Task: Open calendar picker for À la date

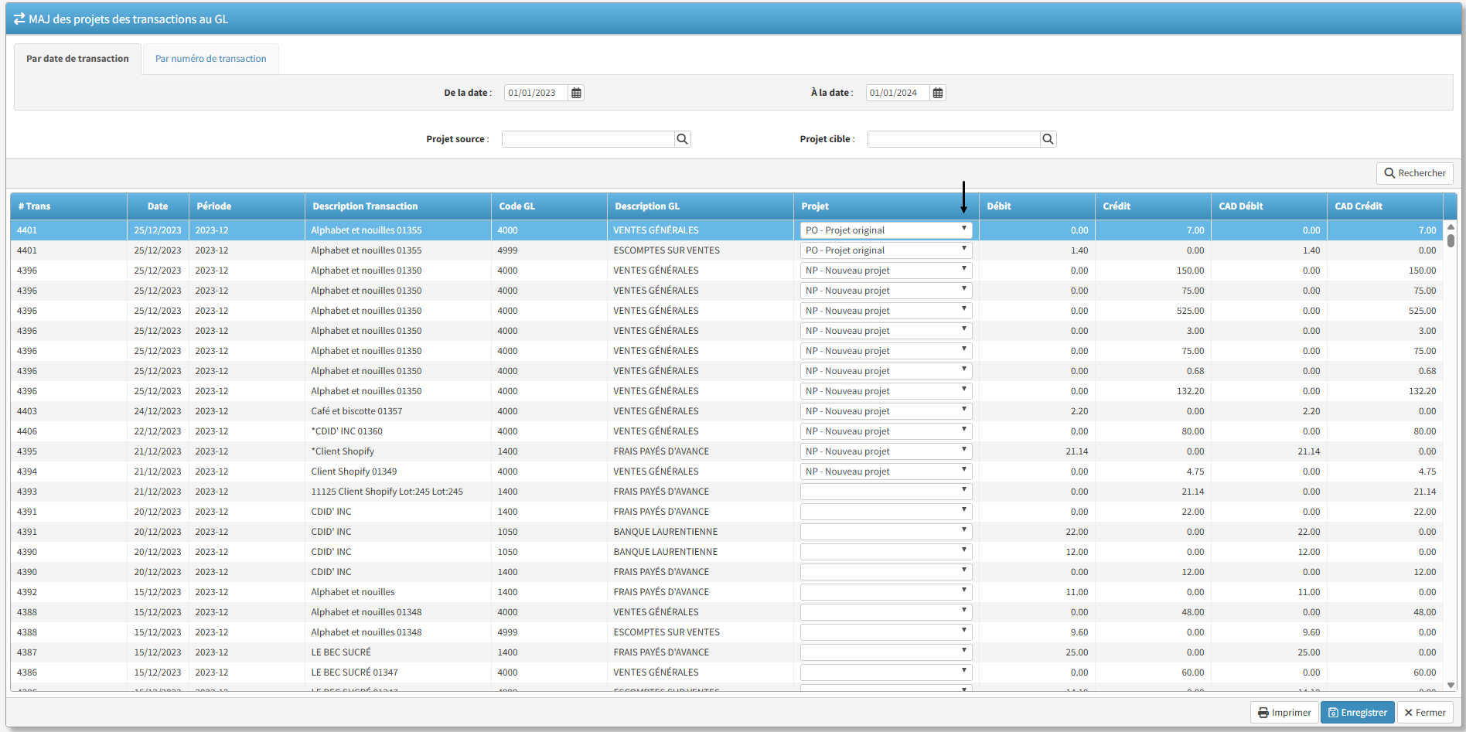Action: (x=937, y=93)
